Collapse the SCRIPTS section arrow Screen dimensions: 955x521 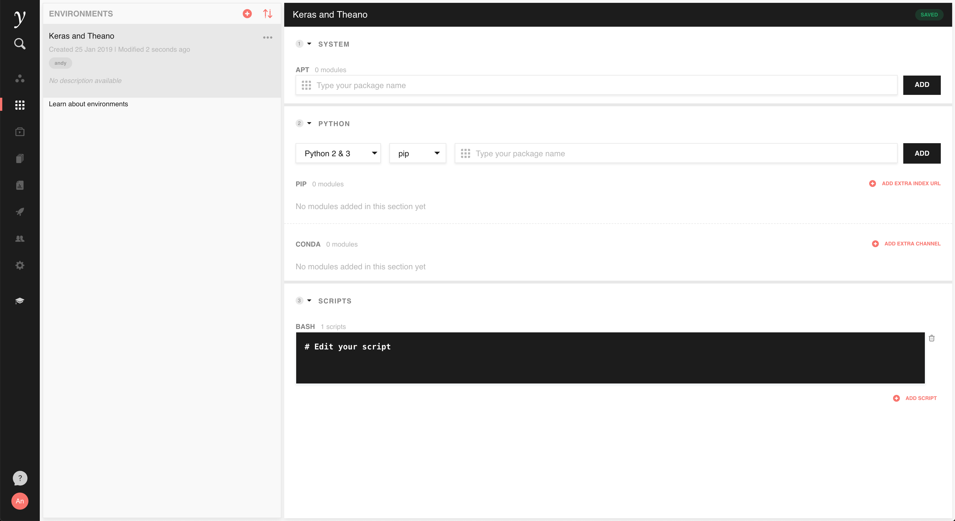[x=309, y=301]
